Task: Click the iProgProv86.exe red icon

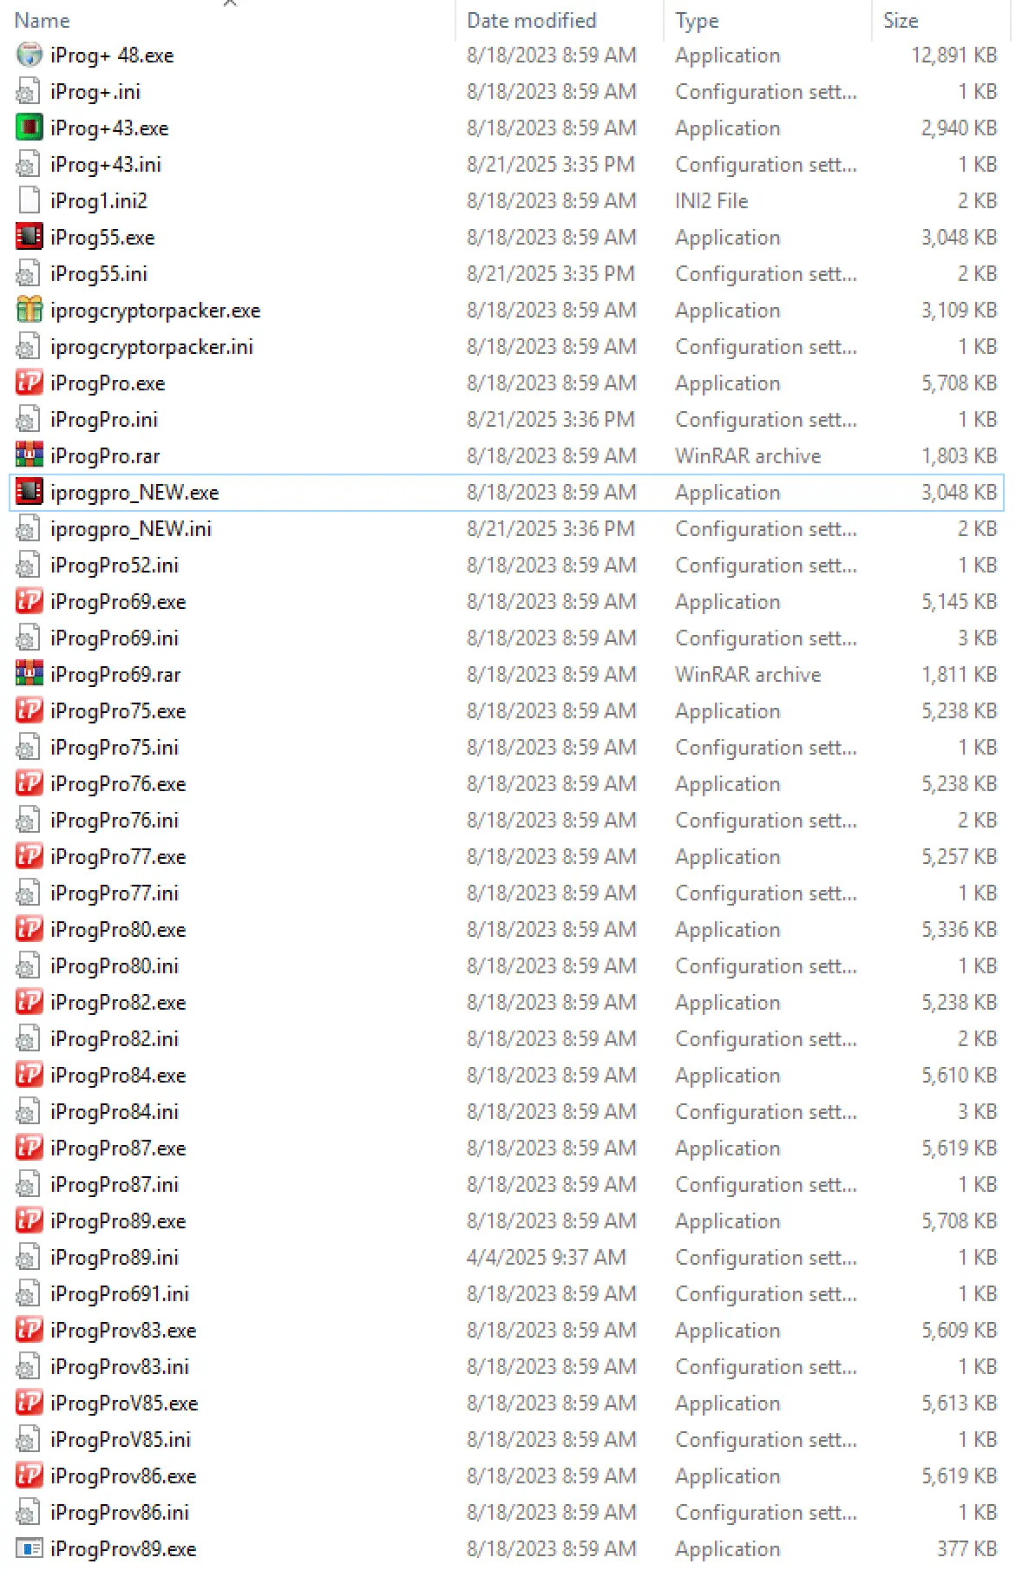Action: point(29,1476)
